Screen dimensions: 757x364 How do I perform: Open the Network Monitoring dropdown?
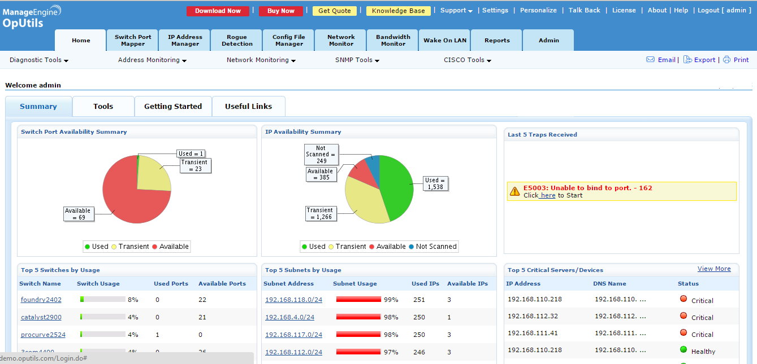(261, 60)
